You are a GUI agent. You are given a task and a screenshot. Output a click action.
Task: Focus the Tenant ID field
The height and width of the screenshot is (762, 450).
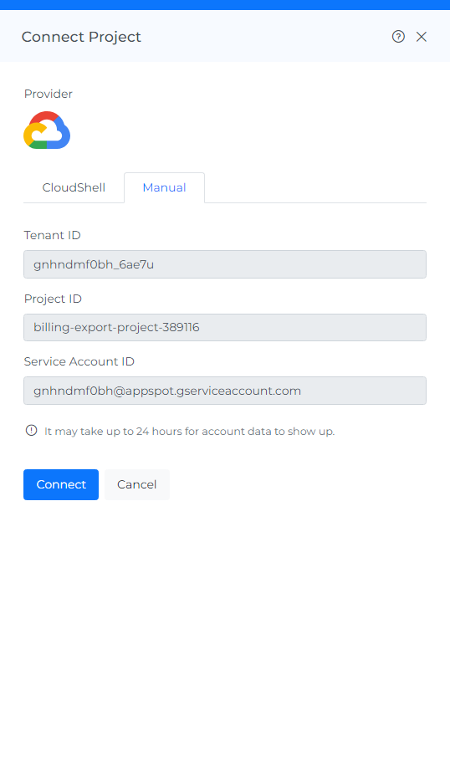pos(225,264)
